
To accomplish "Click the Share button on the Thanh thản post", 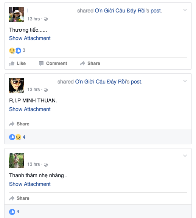I will 19,198.
